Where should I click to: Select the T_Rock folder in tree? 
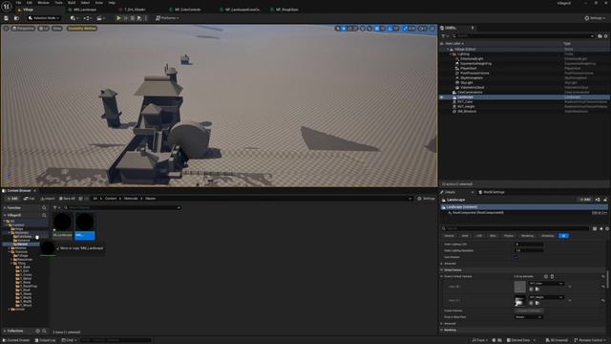(25, 282)
